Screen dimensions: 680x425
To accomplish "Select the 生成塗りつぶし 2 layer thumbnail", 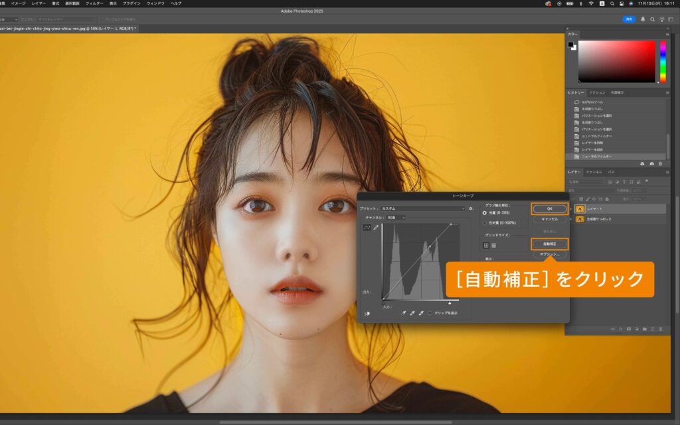I will [580, 218].
